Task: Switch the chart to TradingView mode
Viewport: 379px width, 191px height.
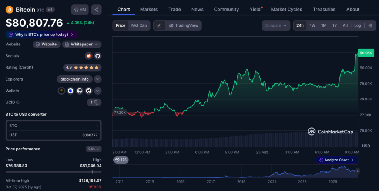Action: 184,25
